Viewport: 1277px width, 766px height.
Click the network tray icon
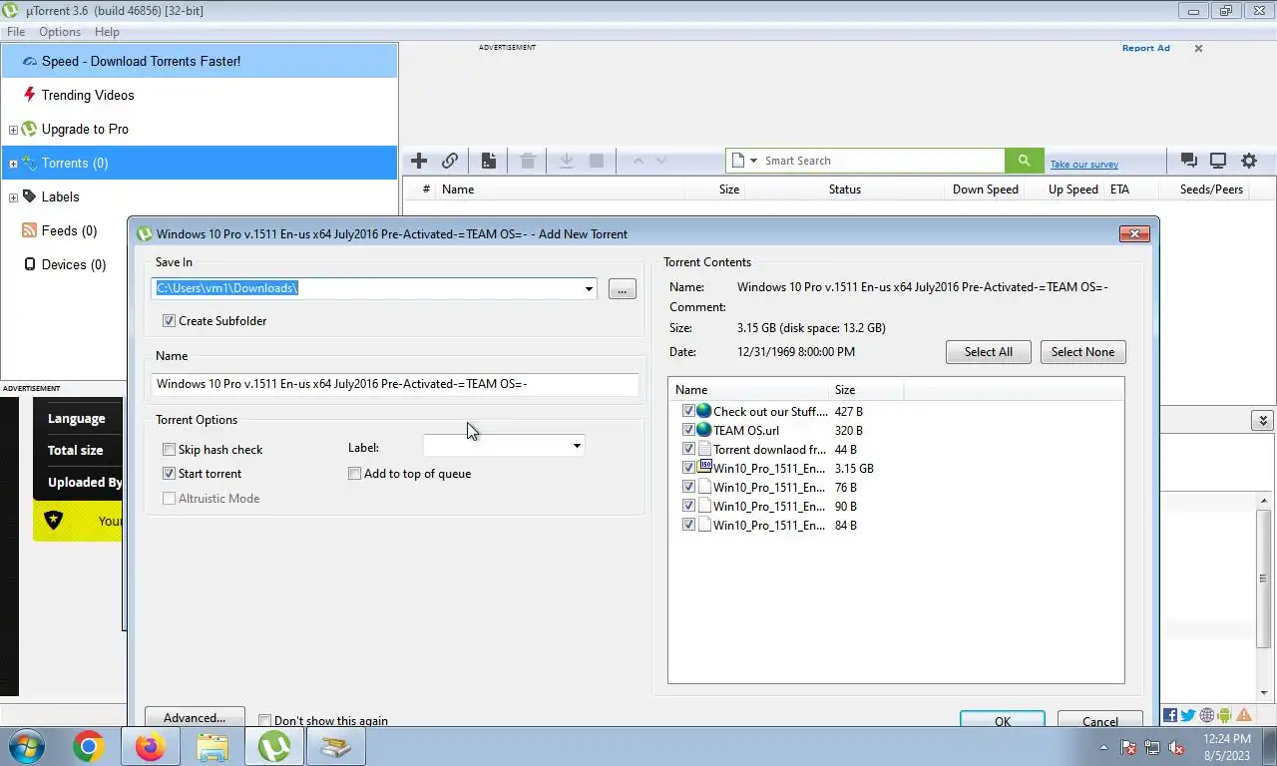1152,747
